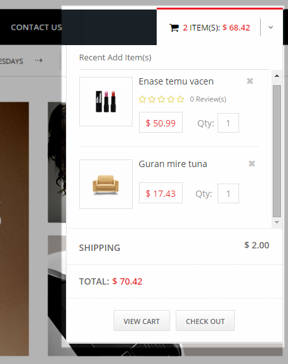Click the shopping cart icon
288x364 pixels.
pyautogui.click(x=174, y=28)
